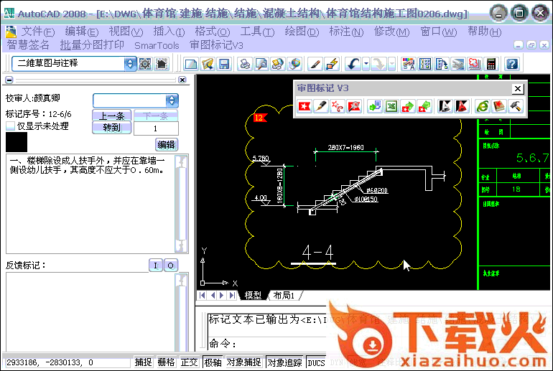Click the Undo arrow icon
The image size is (553, 371).
click(x=353, y=64)
